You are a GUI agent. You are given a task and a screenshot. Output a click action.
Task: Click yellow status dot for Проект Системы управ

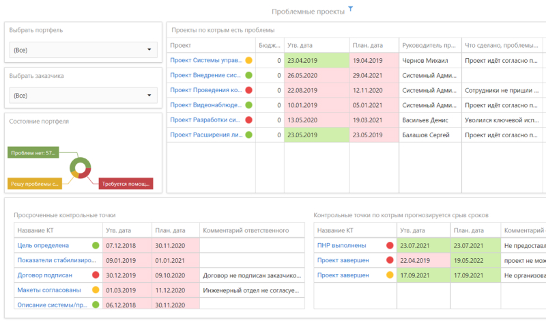(249, 60)
